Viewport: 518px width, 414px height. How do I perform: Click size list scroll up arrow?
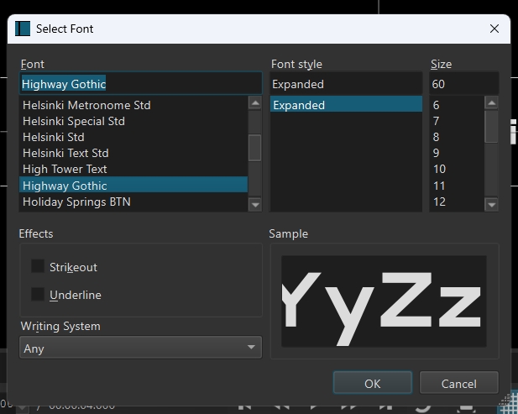(492, 103)
